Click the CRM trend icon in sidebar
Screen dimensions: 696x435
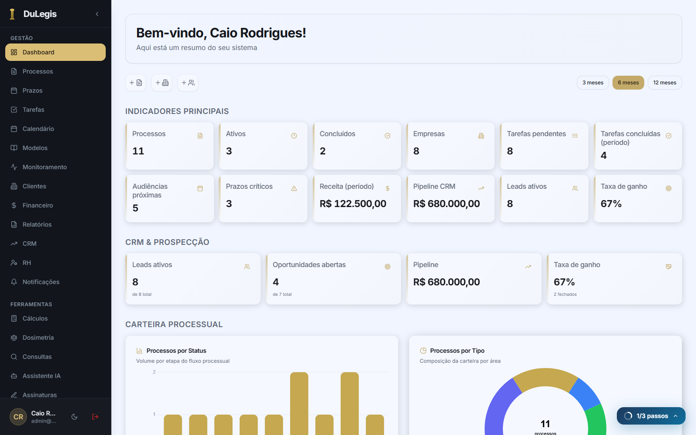point(14,244)
